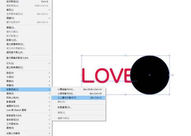The height and width of the screenshot is (136, 191).
Task: Expand the Lock (L) submenu arrow
Action: 49,10
